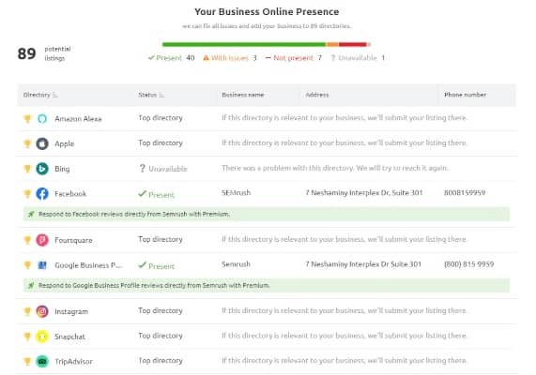Open the Instagram directory name
This screenshot has height=375, width=536.
(x=71, y=311)
